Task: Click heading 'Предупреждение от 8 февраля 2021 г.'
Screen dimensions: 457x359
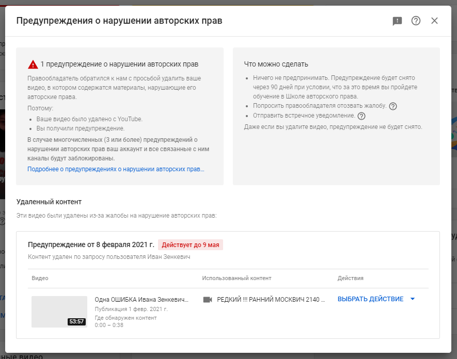Action: pyautogui.click(x=91, y=244)
